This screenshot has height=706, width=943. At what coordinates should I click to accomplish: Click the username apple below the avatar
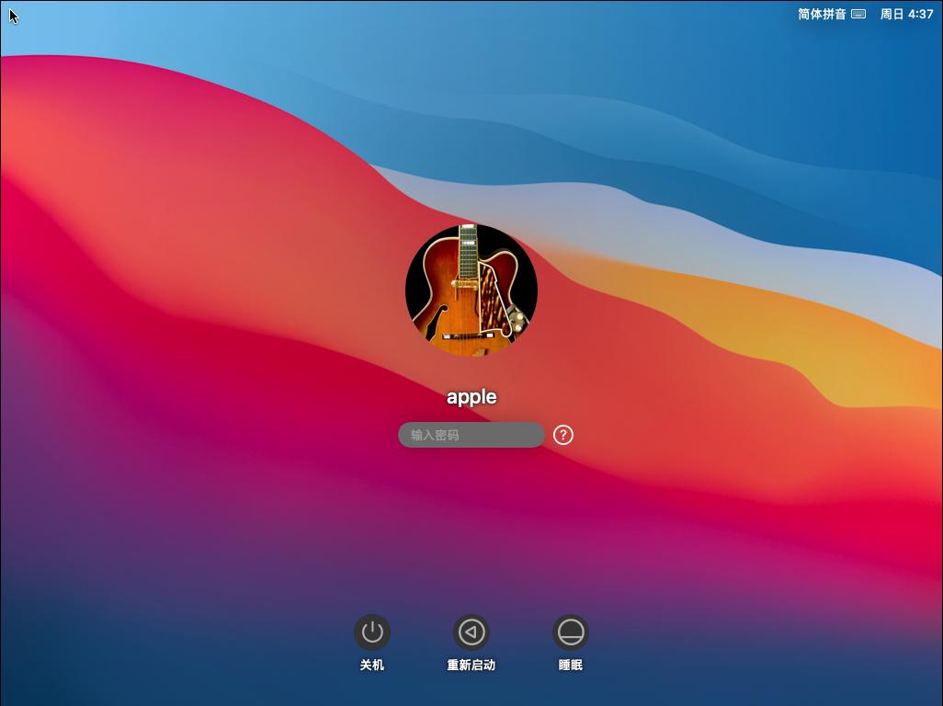471,397
